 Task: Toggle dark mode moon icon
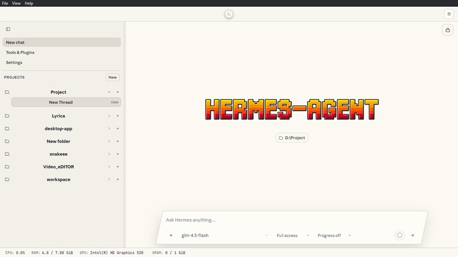click(x=229, y=14)
